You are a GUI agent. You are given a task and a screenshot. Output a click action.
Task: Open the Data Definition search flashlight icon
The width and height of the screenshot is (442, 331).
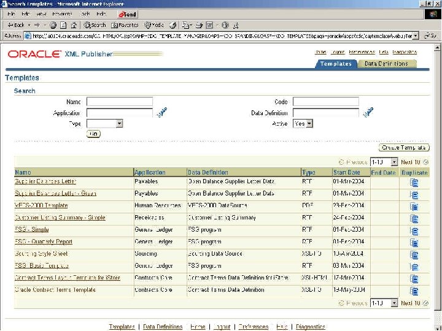point(368,112)
